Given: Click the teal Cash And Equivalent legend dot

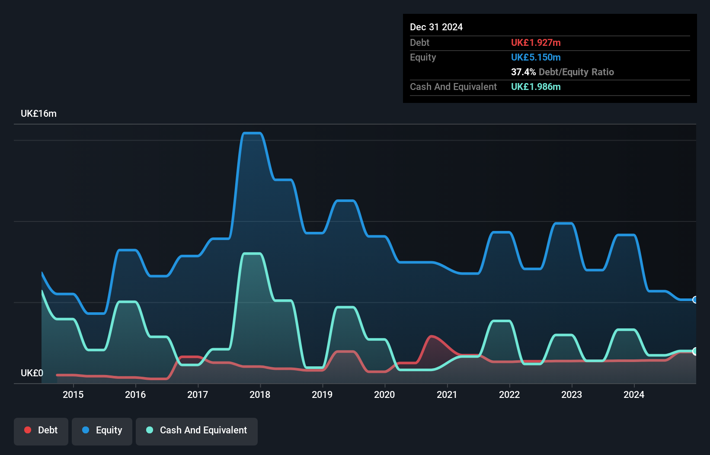Looking at the screenshot, I should click(x=149, y=430).
